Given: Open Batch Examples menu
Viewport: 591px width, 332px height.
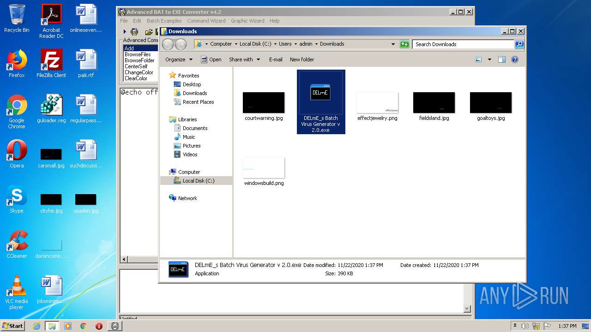Looking at the screenshot, I should coord(164,21).
